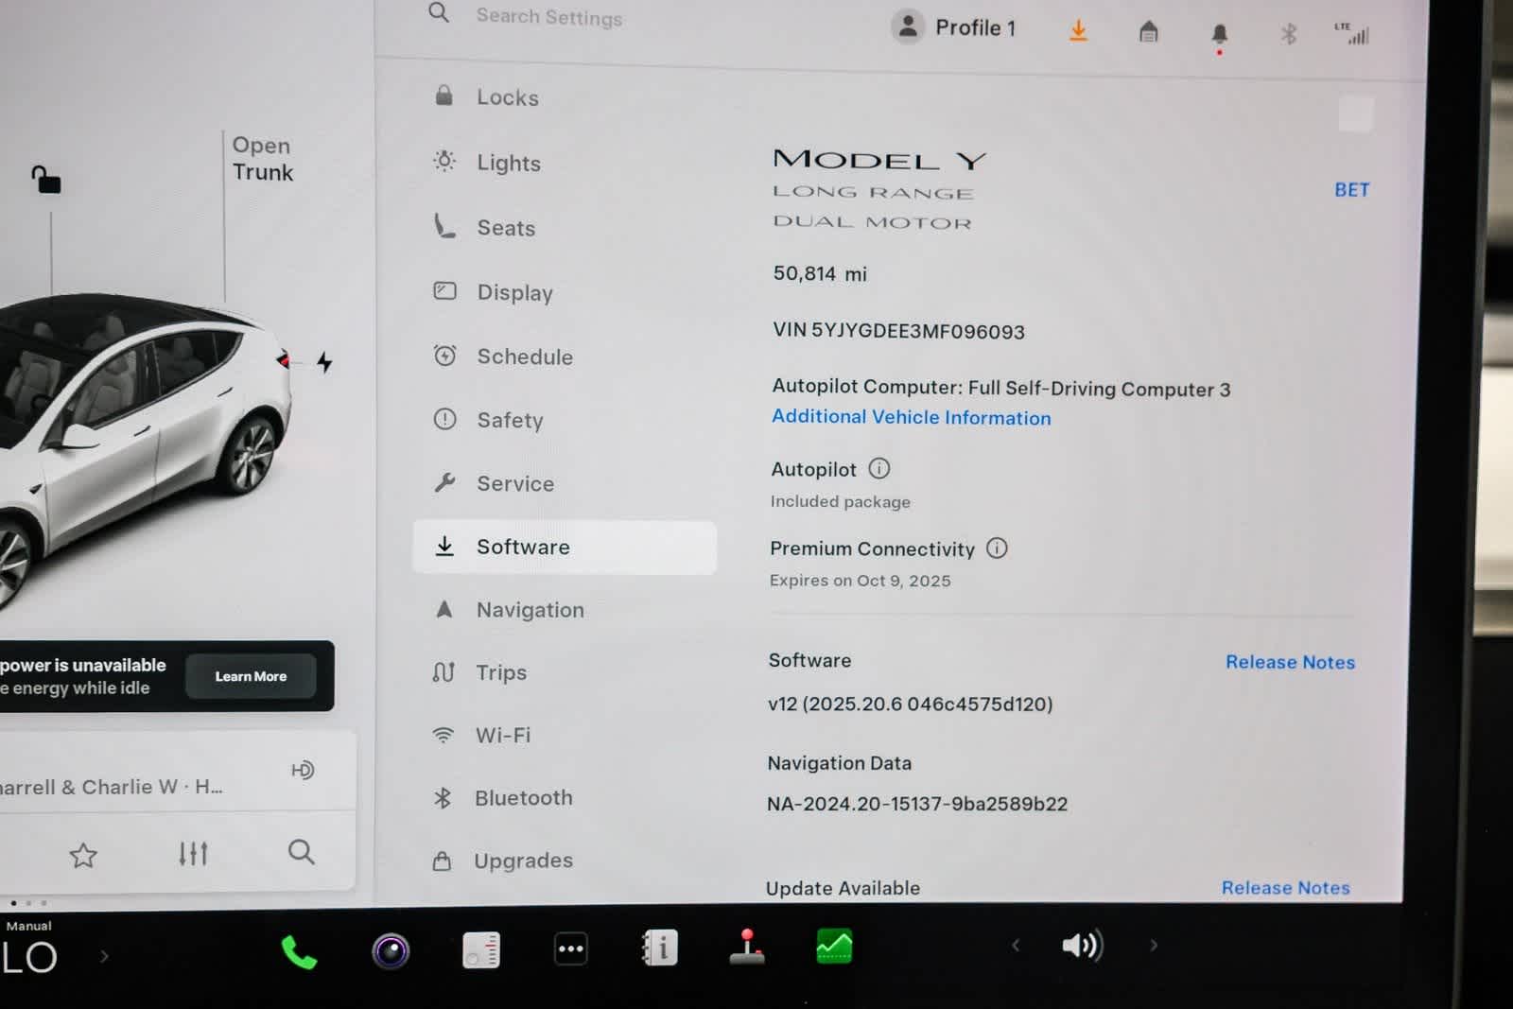
Task: Tap info icon next to Premium Connectivity
Action: [x=997, y=548]
